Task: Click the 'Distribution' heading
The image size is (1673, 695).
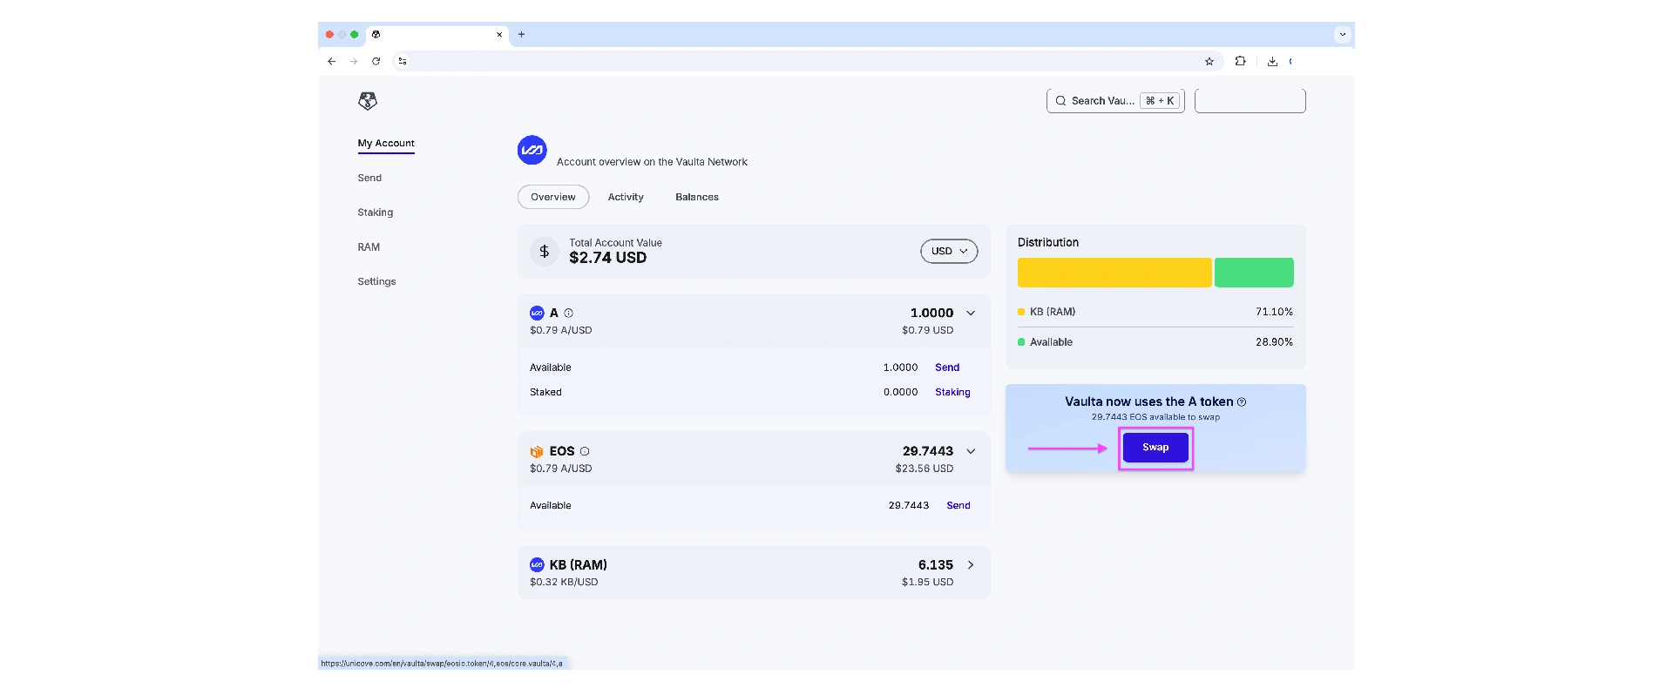Action: click(x=1048, y=243)
